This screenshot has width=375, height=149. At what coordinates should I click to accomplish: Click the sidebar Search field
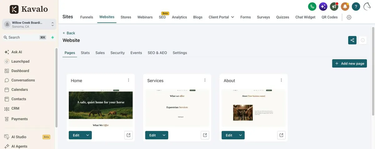pyautogui.click(x=25, y=38)
